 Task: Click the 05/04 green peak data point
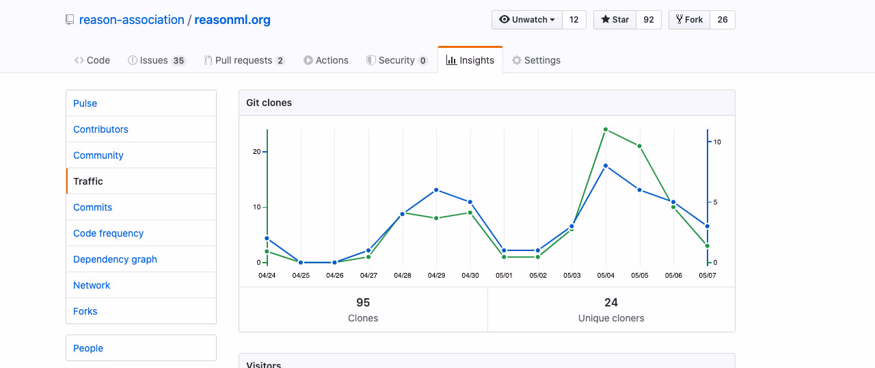pyautogui.click(x=606, y=129)
